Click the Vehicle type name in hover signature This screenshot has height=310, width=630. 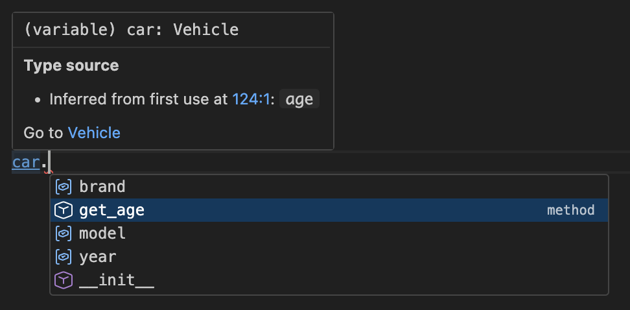tap(205, 30)
